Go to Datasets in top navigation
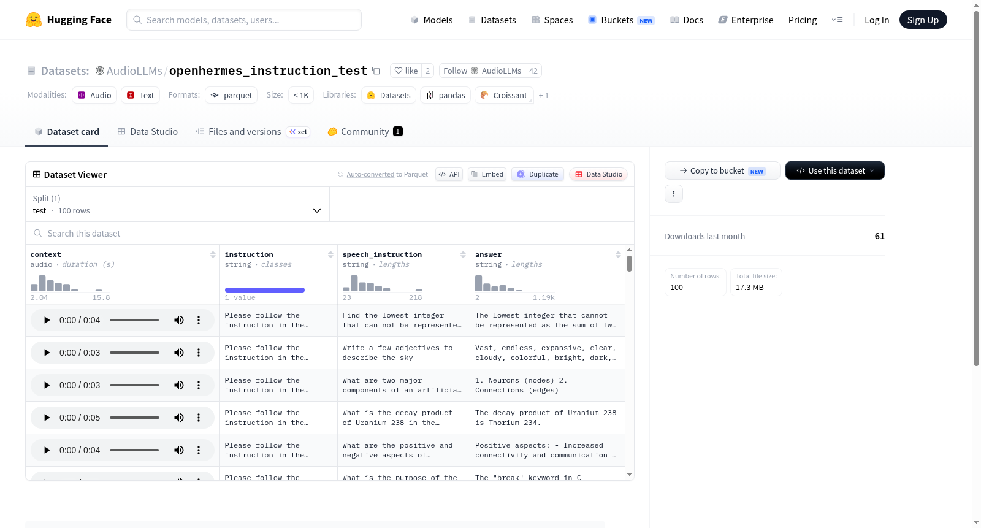 tap(492, 20)
